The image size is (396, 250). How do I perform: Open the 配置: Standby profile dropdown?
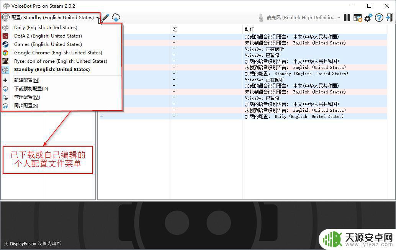coord(51,18)
